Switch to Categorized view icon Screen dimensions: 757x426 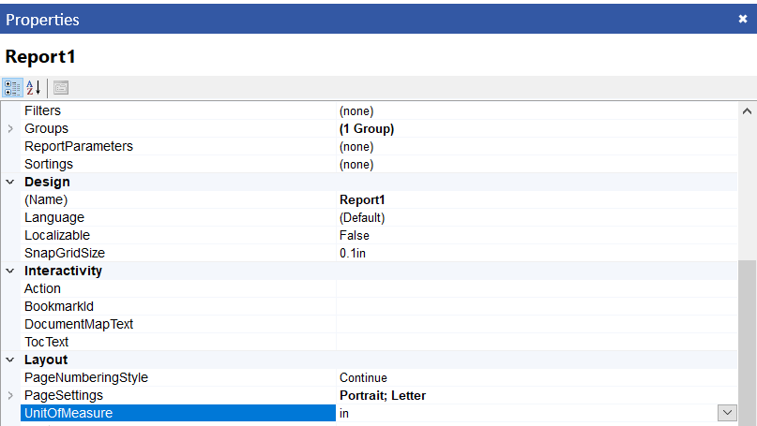pos(12,88)
